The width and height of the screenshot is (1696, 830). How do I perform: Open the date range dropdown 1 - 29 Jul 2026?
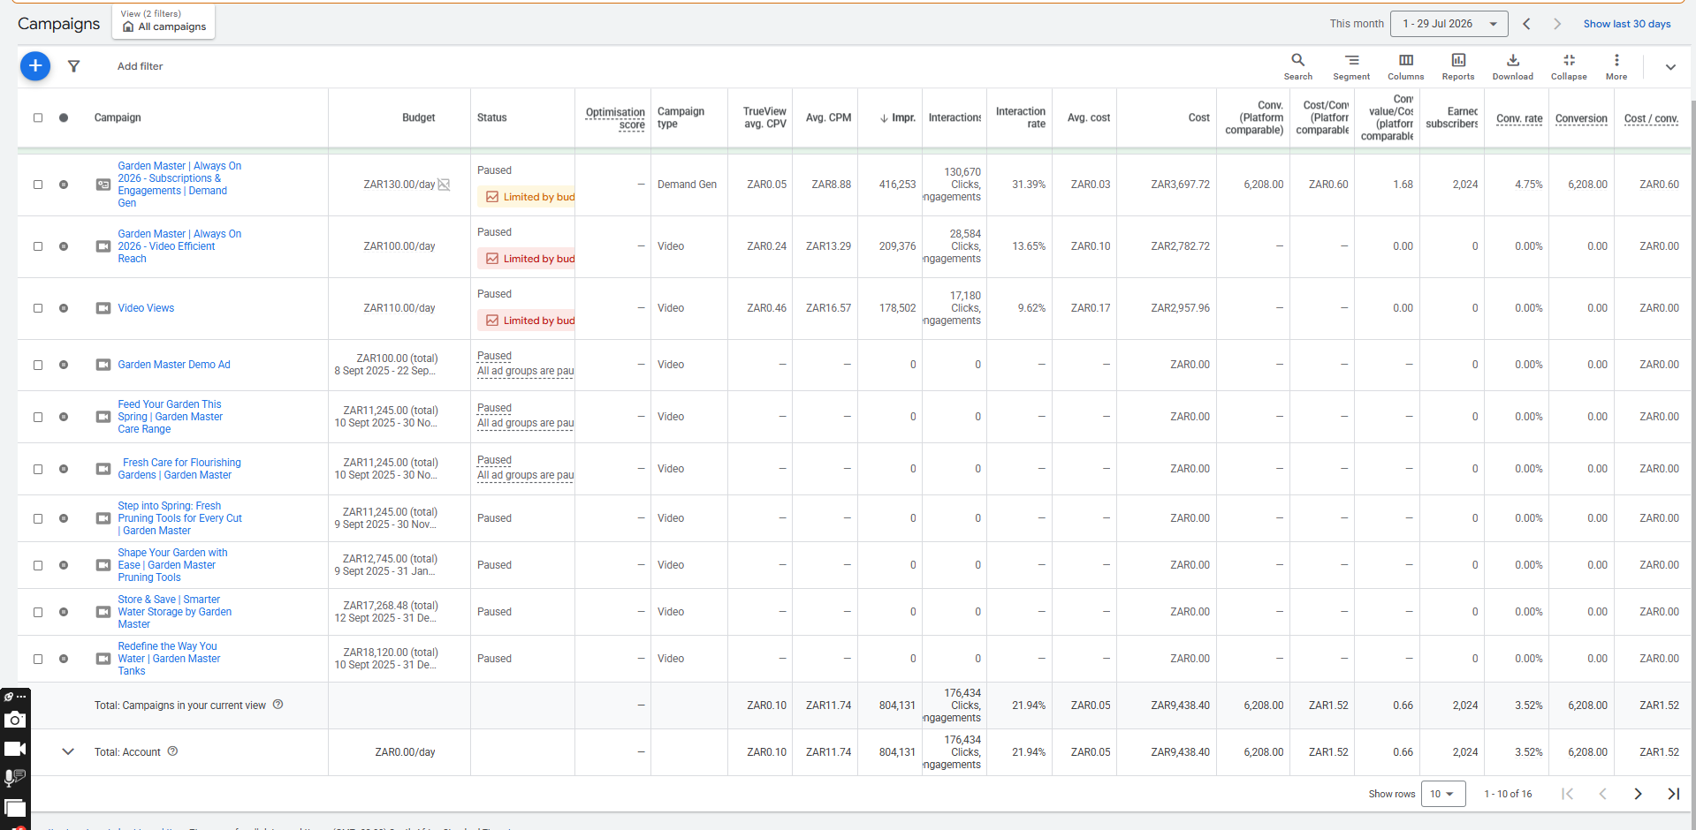[x=1449, y=24]
